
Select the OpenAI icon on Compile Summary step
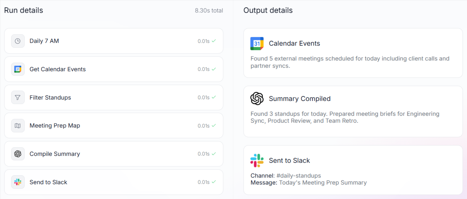[x=18, y=154]
